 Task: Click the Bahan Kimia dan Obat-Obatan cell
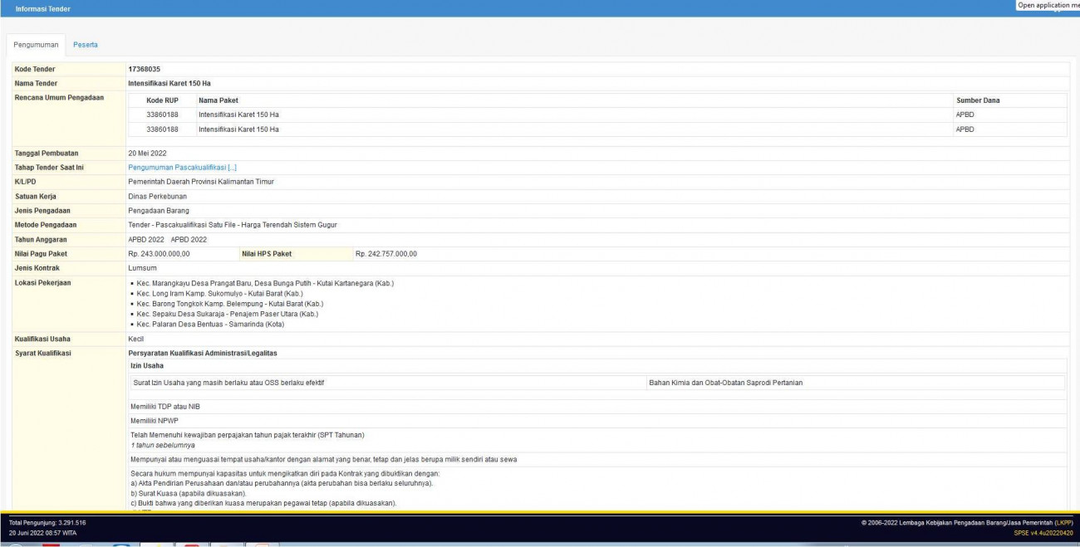(725, 383)
